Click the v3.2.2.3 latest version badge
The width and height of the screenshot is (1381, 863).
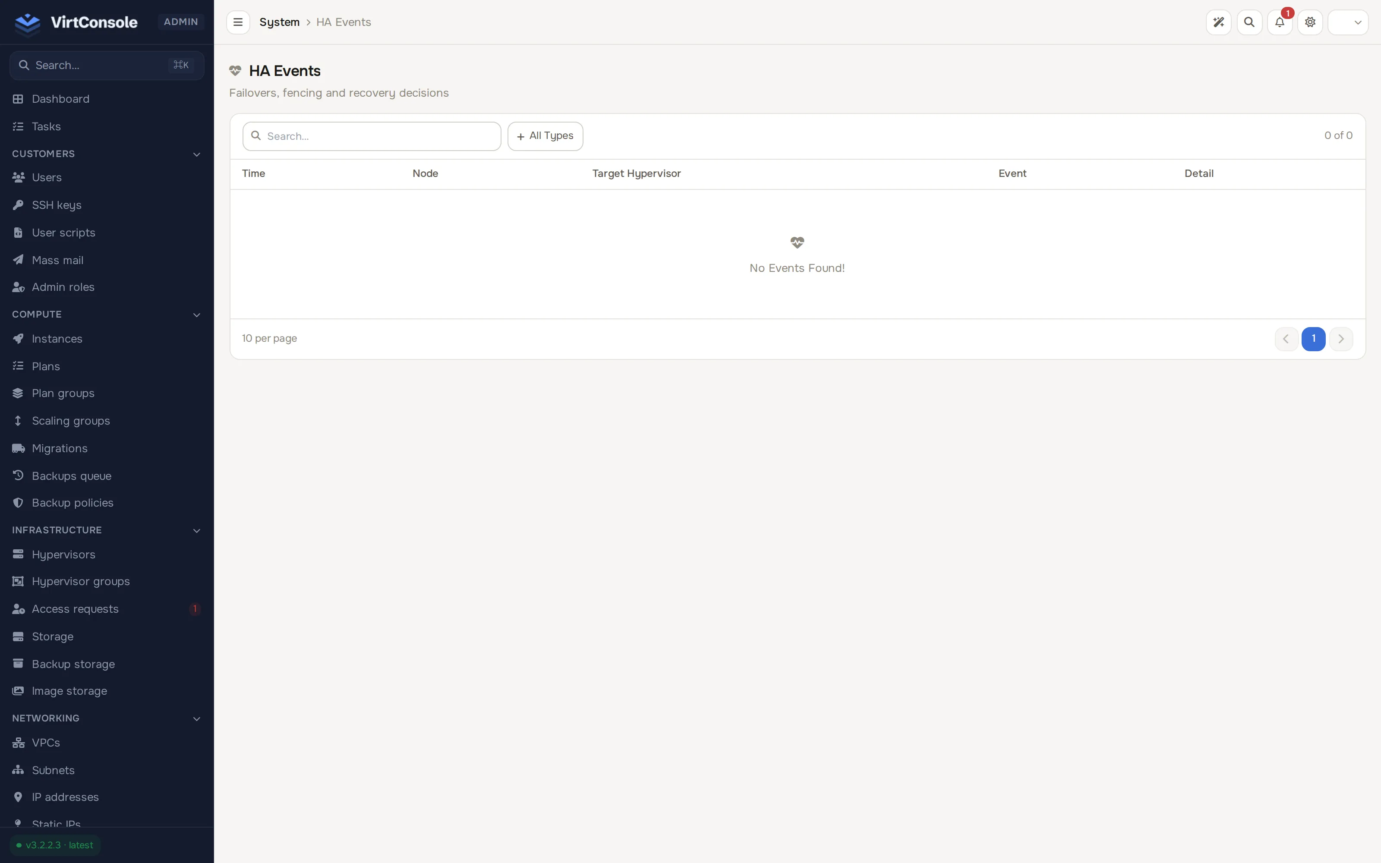[55, 845]
